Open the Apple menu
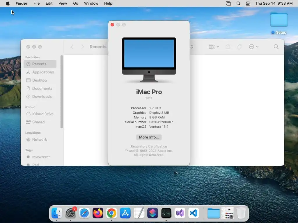Screen dimensions: 298x223 click(x=8, y=3)
